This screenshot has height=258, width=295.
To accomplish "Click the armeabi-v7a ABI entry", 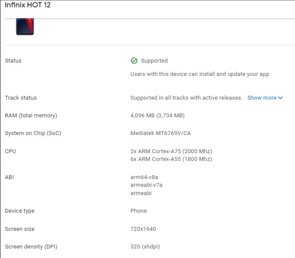I will (146, 185).
